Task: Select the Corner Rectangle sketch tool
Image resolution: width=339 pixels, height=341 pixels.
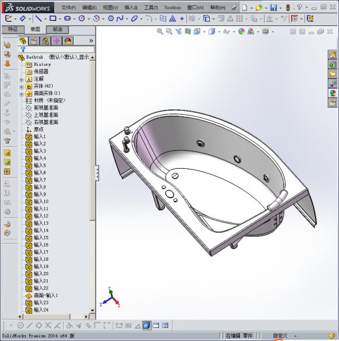Action: (x=53, y=18)
